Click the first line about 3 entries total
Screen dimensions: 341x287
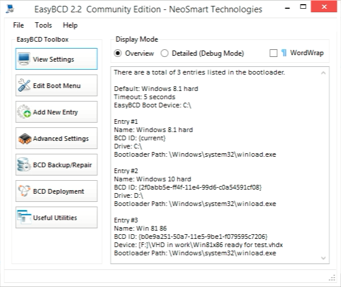click(x=200, y=72)
